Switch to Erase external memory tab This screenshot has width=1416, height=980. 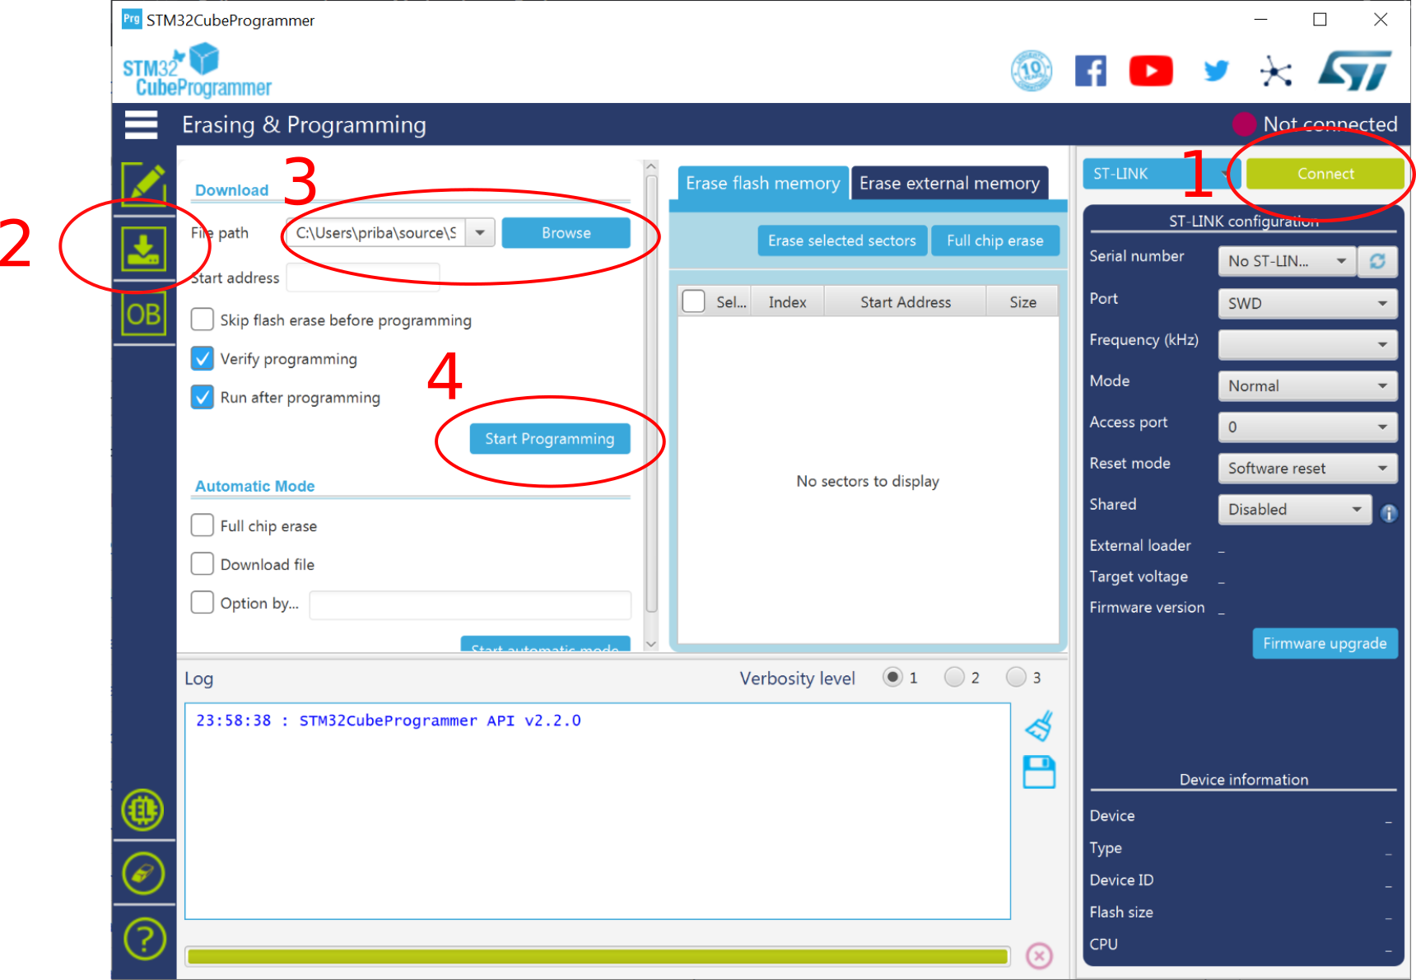tap(949, 183)
